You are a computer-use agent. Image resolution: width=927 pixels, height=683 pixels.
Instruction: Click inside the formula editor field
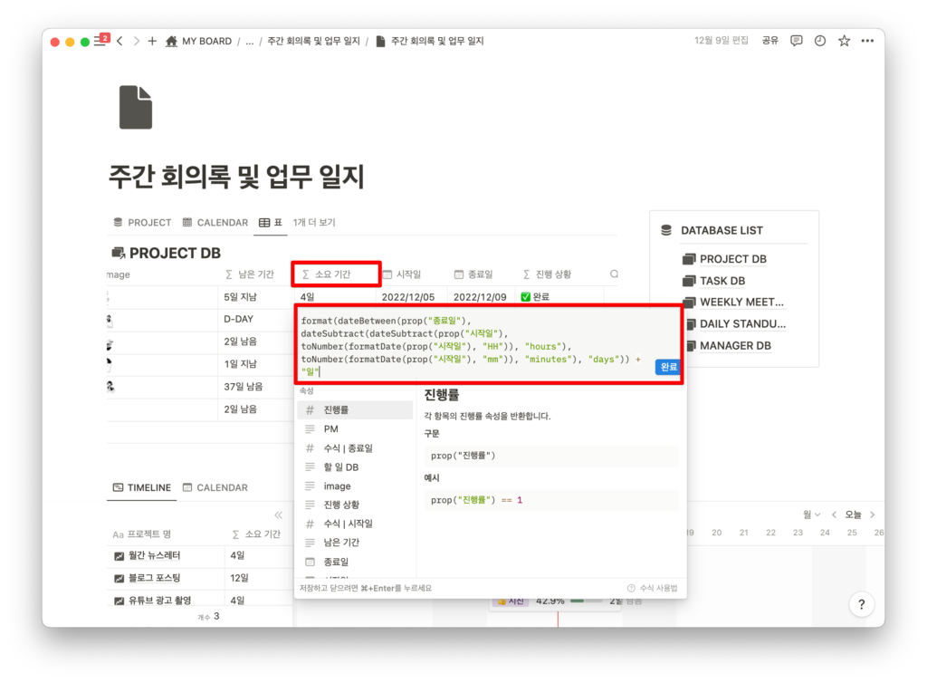[471, 346]
